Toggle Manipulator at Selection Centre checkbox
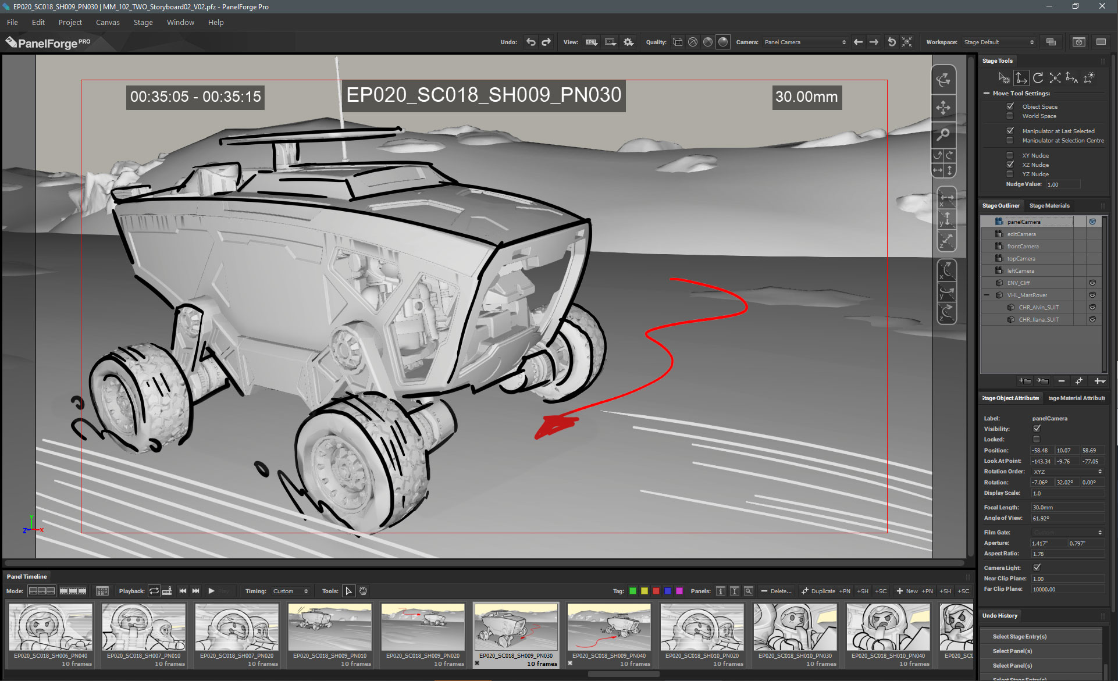The image size is (1118, 681). click(x=1010, y=140)
